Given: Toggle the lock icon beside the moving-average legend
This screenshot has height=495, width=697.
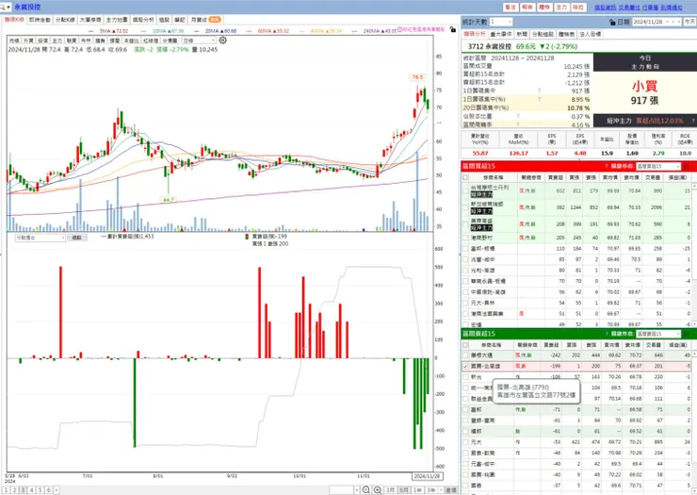Looking at the screenshot, I should coord(452,29).
